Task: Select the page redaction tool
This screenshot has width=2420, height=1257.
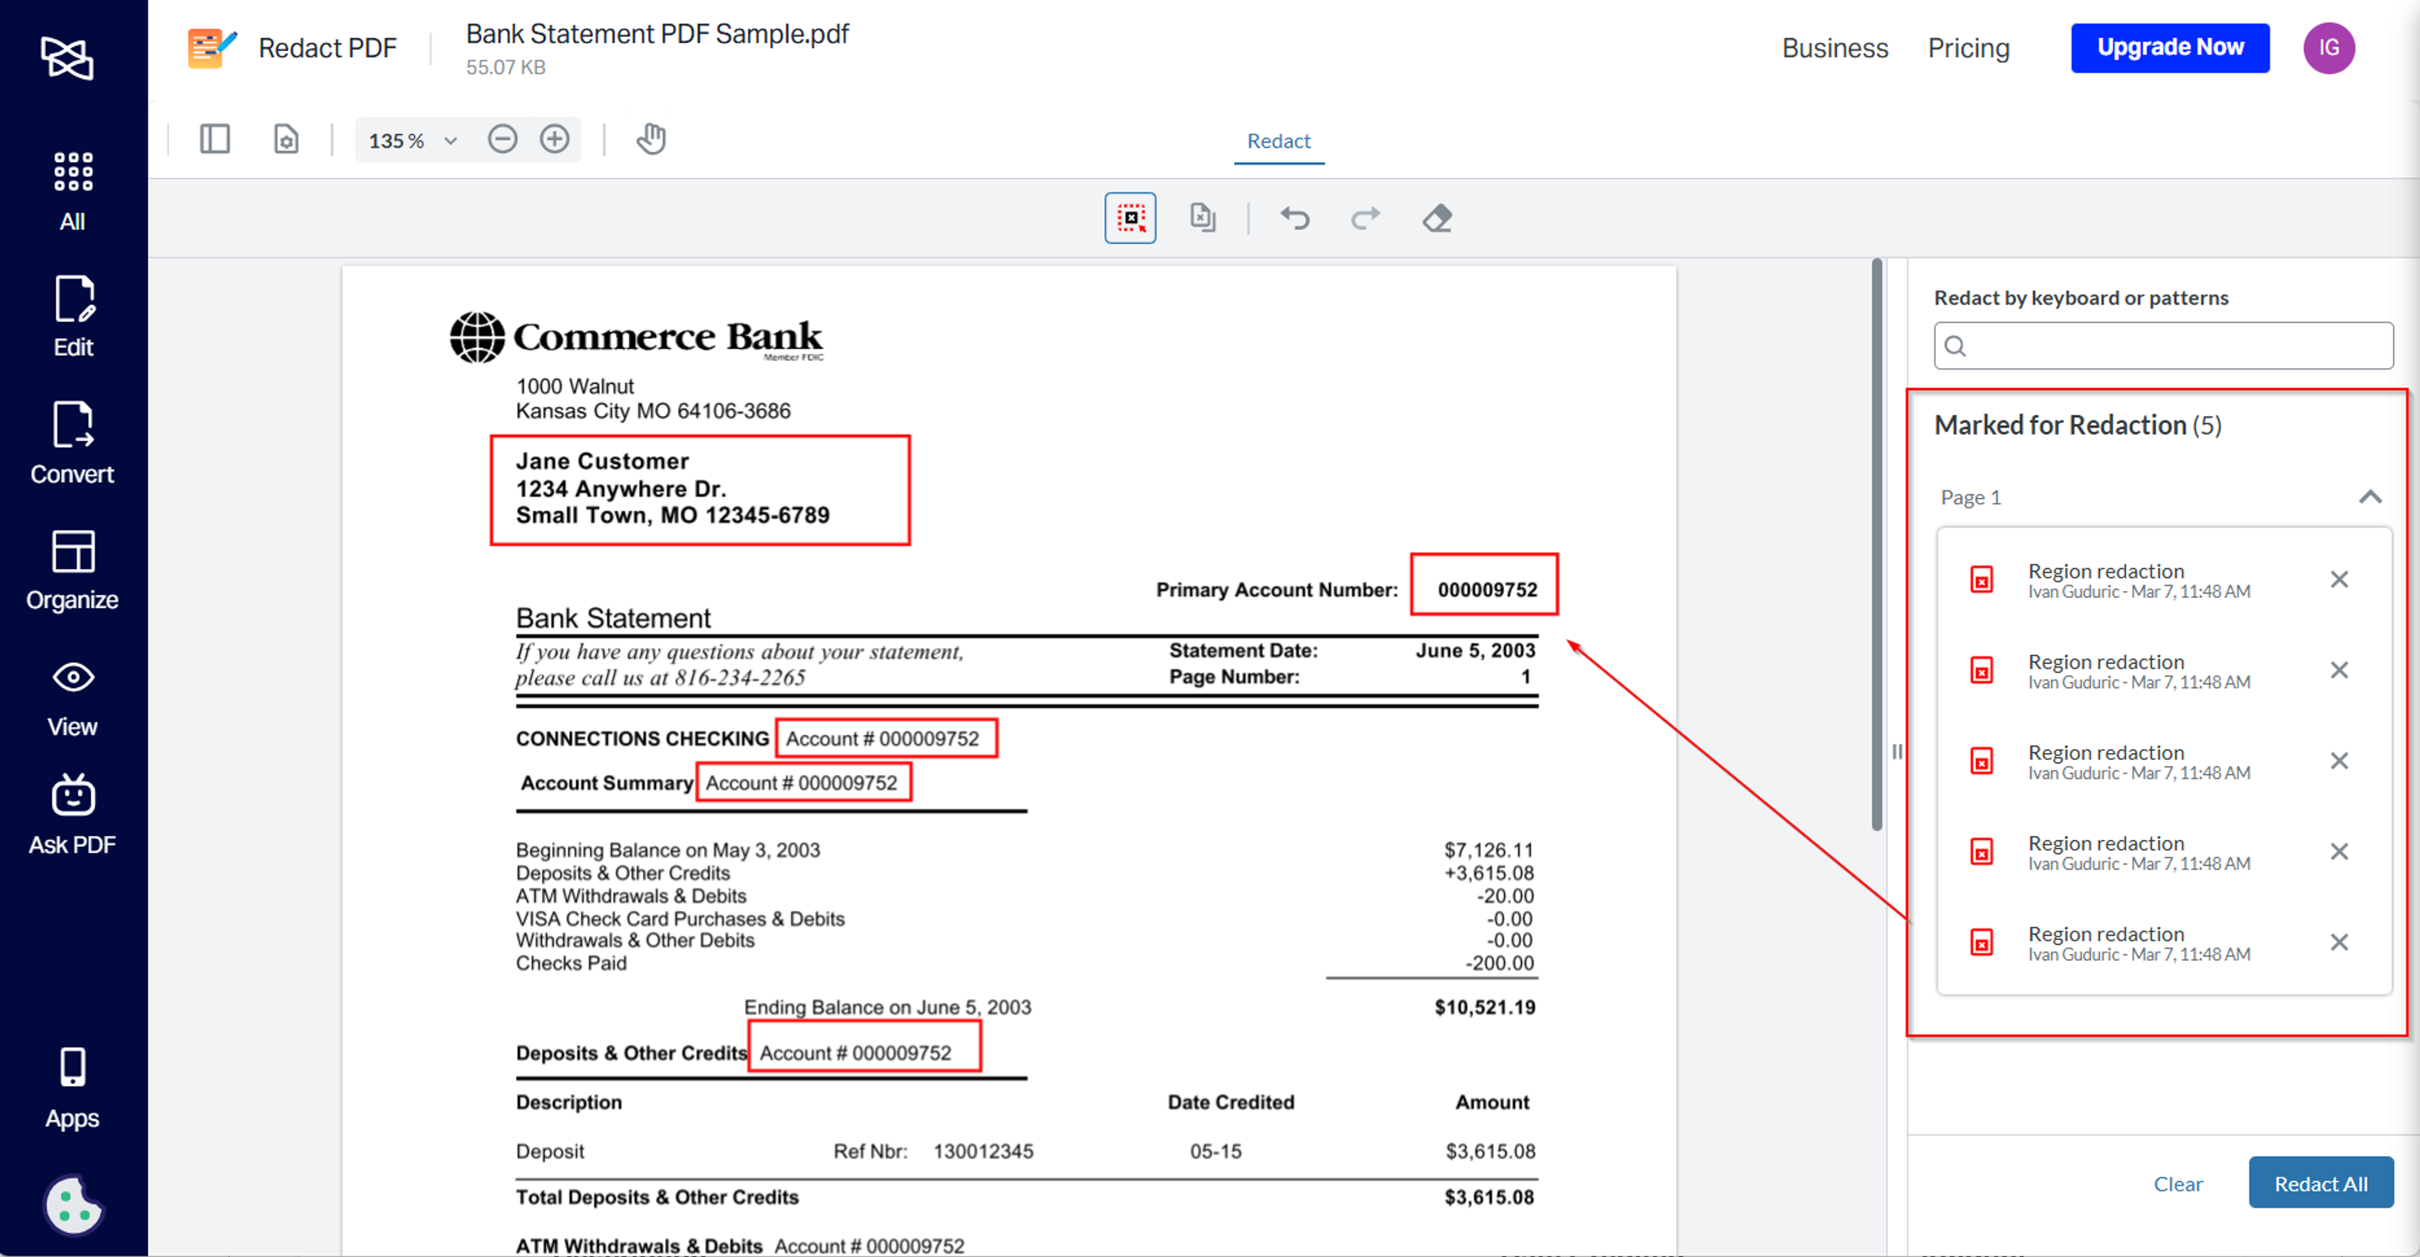Action: [1202, 218]
